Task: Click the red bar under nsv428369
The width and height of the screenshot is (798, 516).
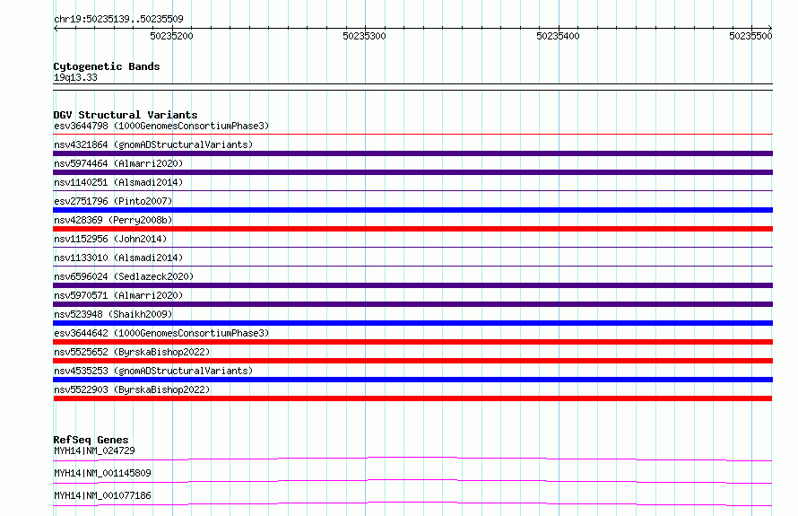Action: [412, 229]
